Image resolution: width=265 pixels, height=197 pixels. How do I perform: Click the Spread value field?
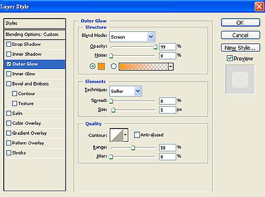point(167,101)
